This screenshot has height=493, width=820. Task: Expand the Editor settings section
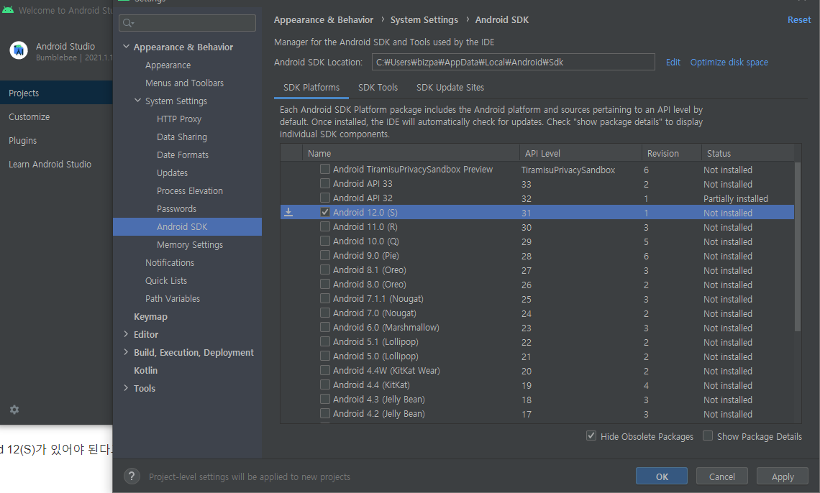pyautogui.click(x=126, y=333)
